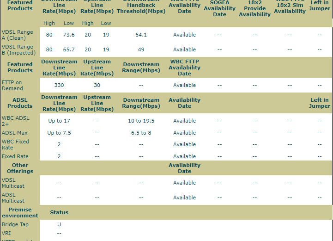Click the VRI row label
This screenshot has height=241, width=333.
coord(6,233)
